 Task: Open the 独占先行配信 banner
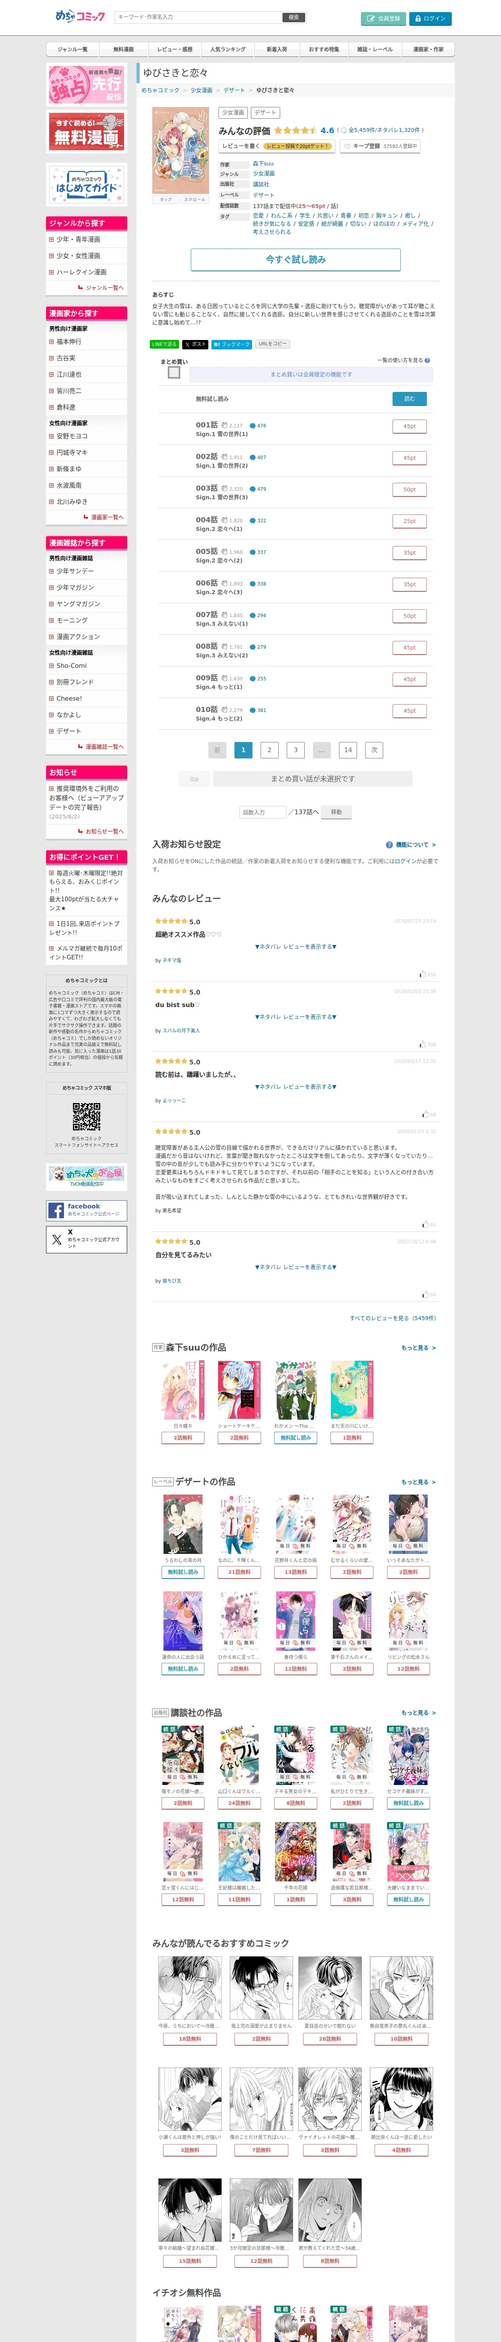[86, 85]
